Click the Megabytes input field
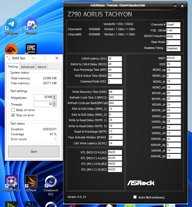This screenshot has height=207, width=192. [x=43, y=97]
